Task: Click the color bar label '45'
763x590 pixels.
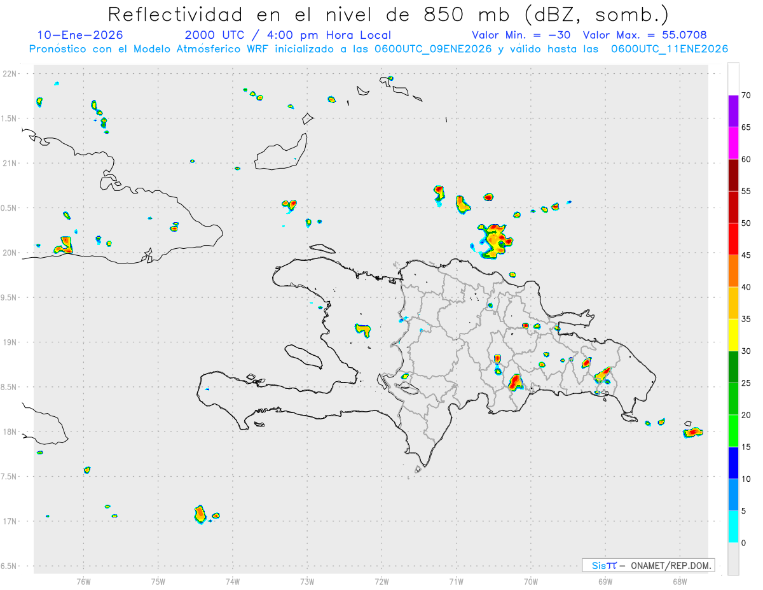Action: (x=746, y=255)
